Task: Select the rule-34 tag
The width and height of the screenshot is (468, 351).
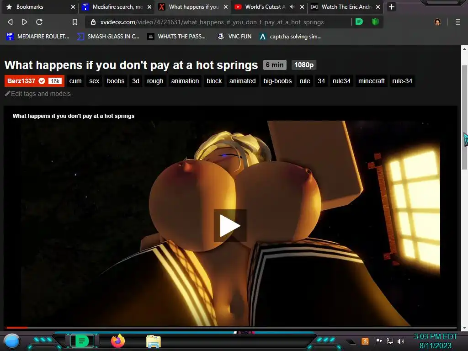Action: point(402,81)
